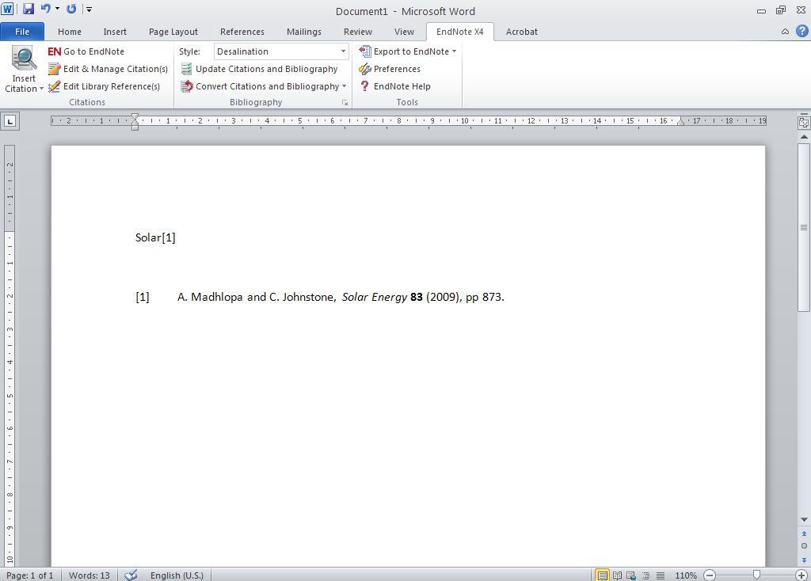This screenshot has height=581, width=811.
Task: Click Page: 1 of 1 status
Action: [x=30, y=575]
